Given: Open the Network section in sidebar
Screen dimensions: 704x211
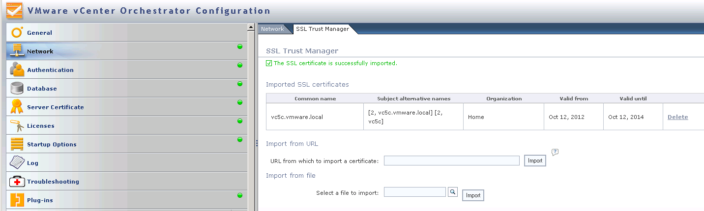Looking at the screenshot, I should (x=40, y=51).
